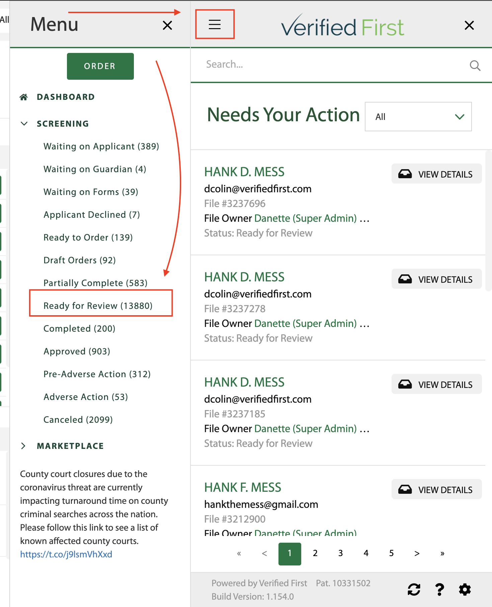Viewport: 492px width, 607px height.
Task: Select Canceled (2099)
Action: tap(78, 420)
